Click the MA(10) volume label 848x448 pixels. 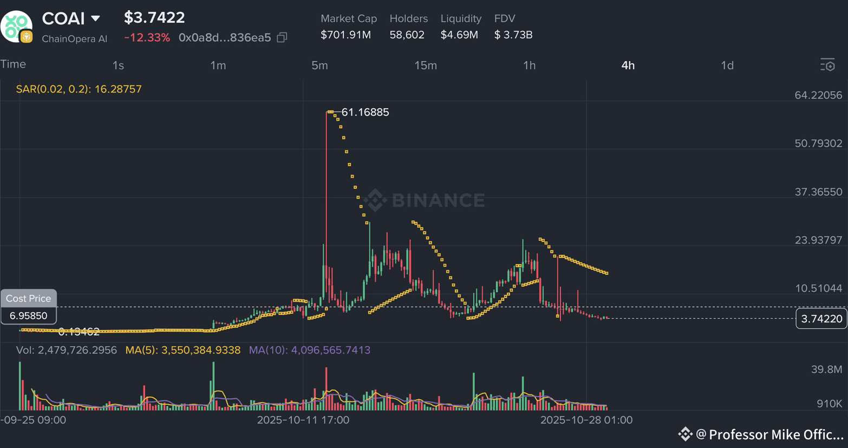click(x=310, y=350)
